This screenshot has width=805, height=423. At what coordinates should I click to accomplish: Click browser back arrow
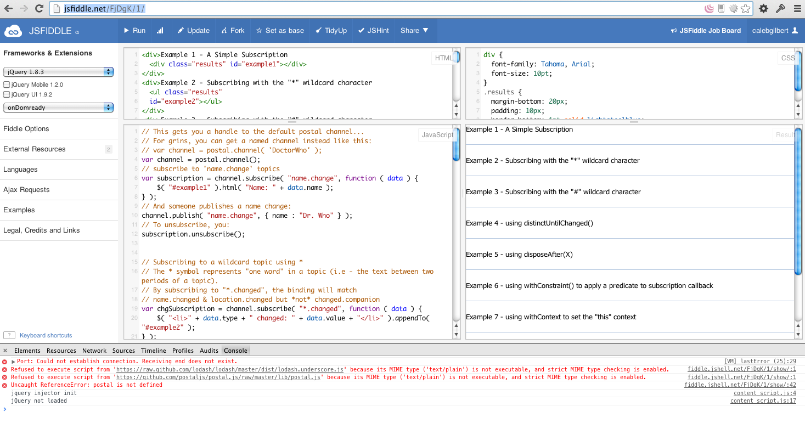[x=9, y=8]
